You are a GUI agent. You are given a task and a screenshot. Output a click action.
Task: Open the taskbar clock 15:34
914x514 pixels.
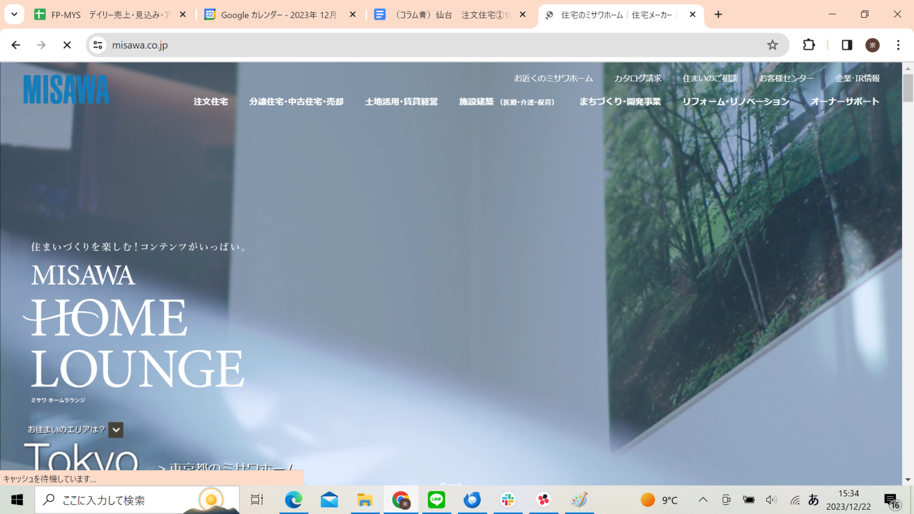tap(848, 500)
